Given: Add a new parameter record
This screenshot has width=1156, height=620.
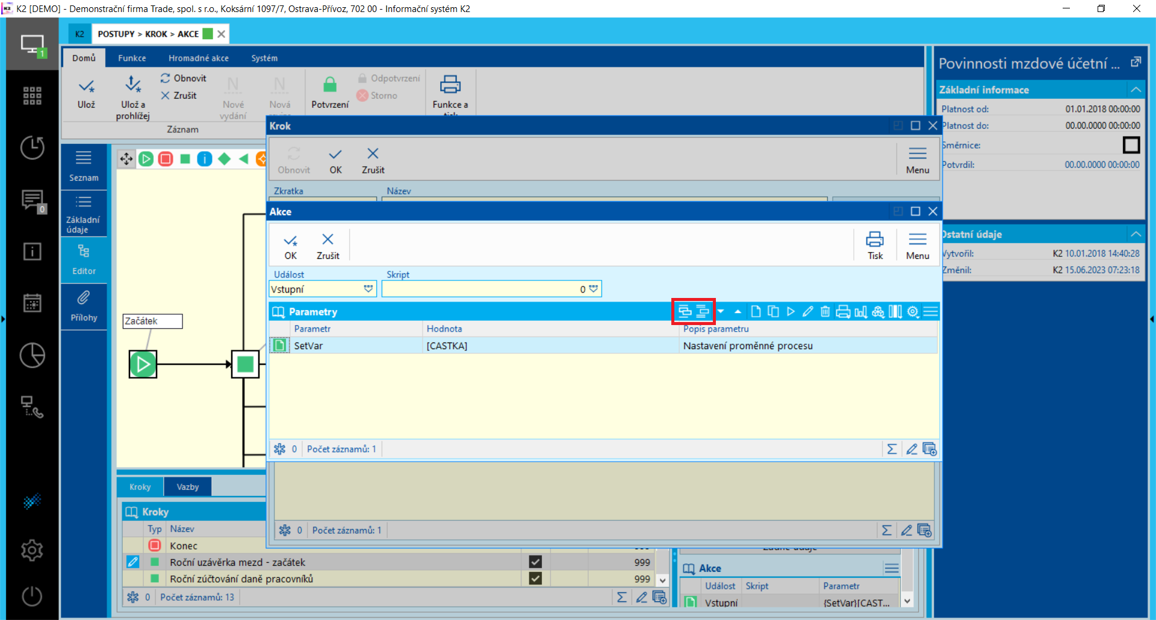Looking at the screenshot, I should point(756,311).
